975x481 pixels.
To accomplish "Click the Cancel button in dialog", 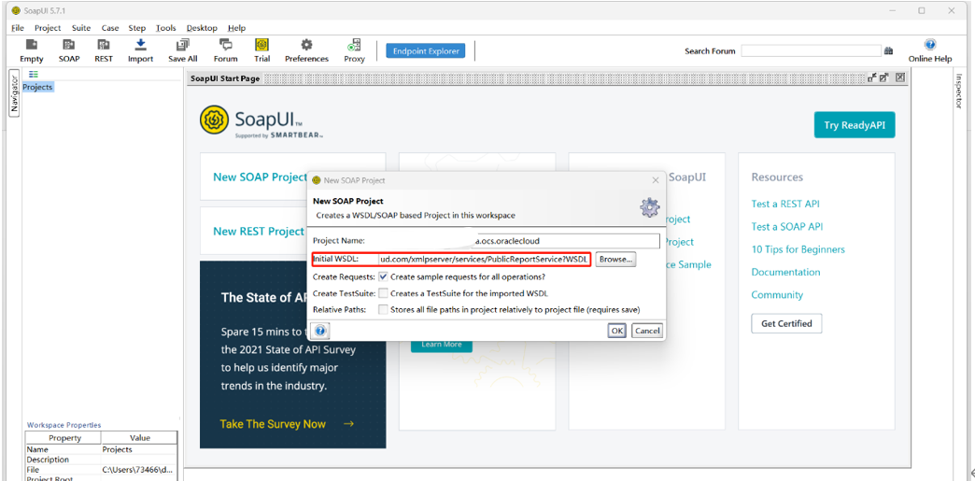I will (646, 331).
